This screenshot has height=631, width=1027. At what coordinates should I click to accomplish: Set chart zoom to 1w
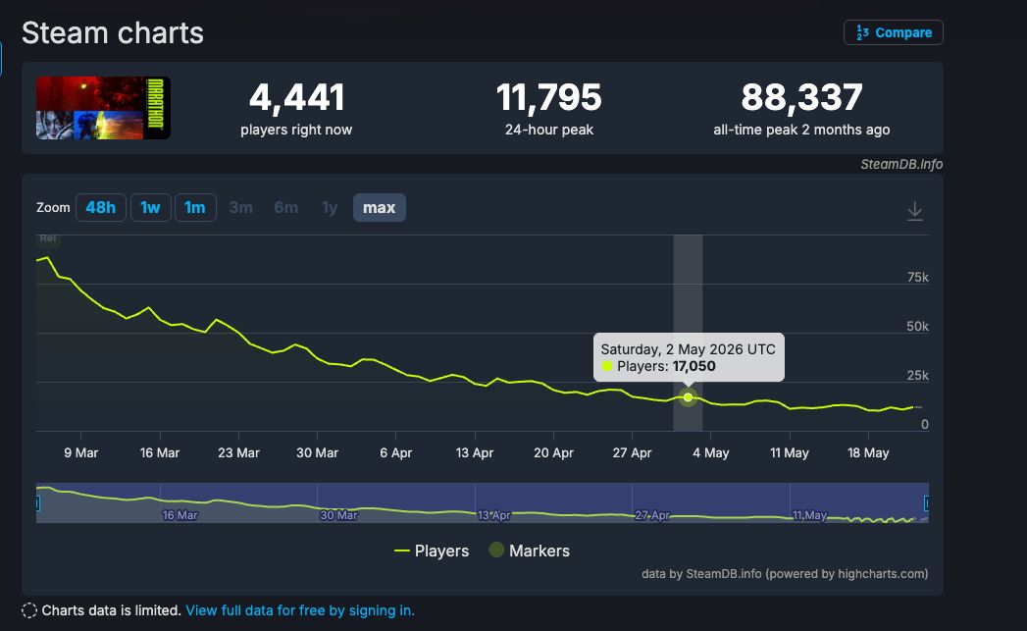151,208
